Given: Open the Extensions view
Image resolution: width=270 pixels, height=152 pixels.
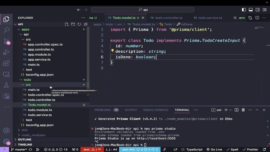Looking at the screenshot, I should point(6,63).
